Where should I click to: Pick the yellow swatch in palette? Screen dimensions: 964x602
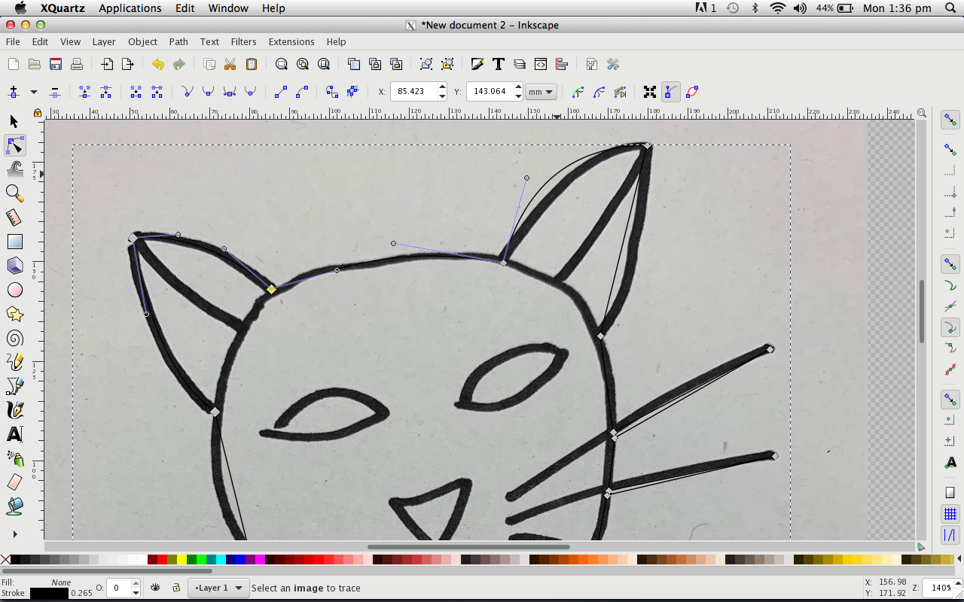click(182, 559)
